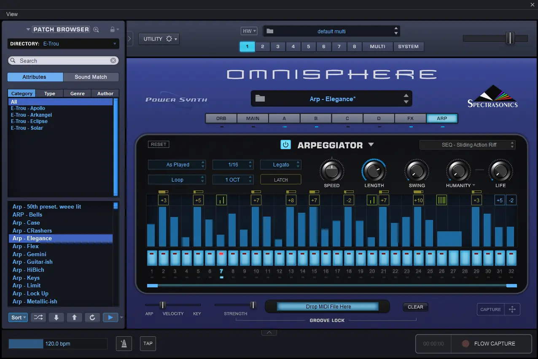Open the Legato trigger dropdown

[281, 165]
